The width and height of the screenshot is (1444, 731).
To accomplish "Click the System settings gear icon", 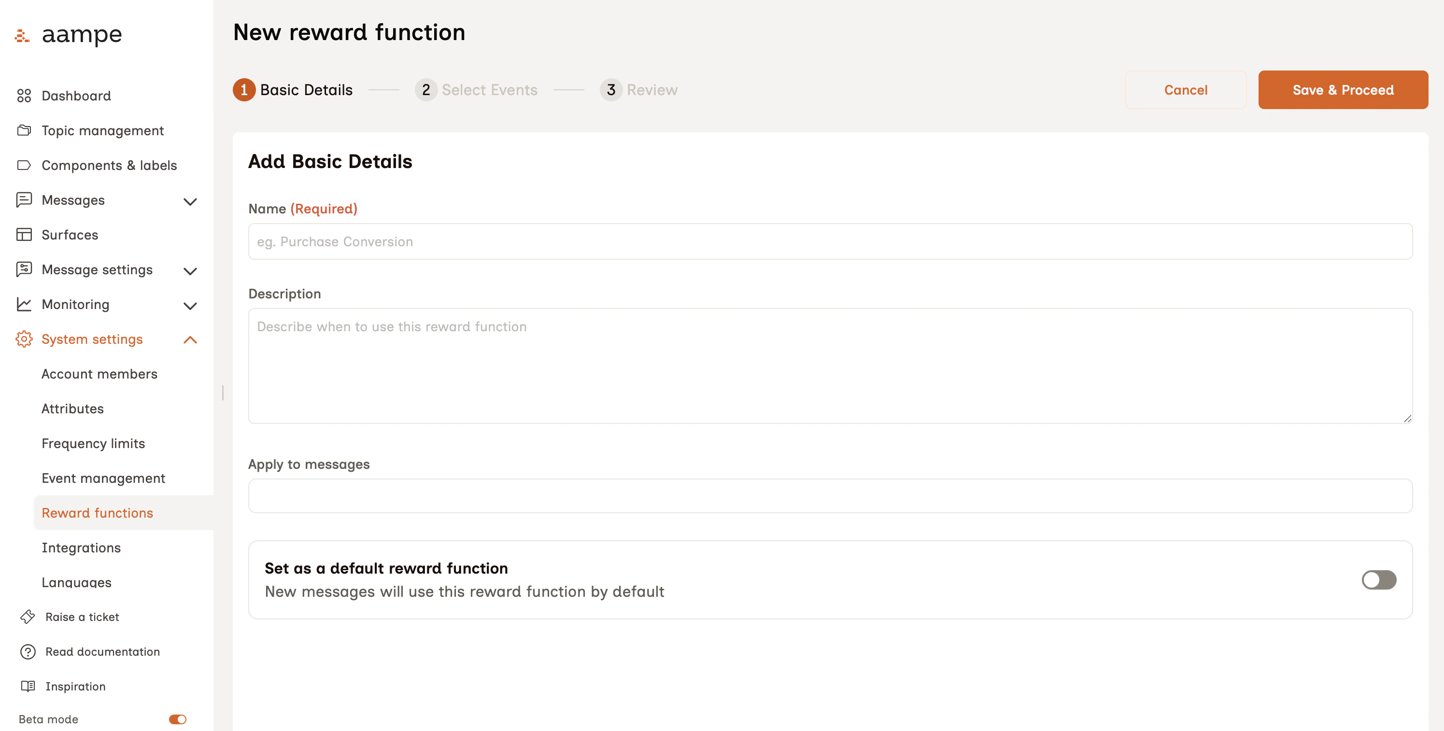I will tap(24, 339).
